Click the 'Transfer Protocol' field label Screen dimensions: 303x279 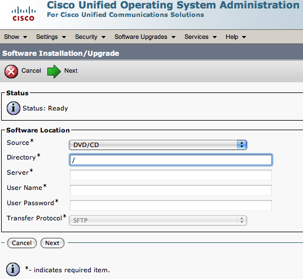pos(34,218)
